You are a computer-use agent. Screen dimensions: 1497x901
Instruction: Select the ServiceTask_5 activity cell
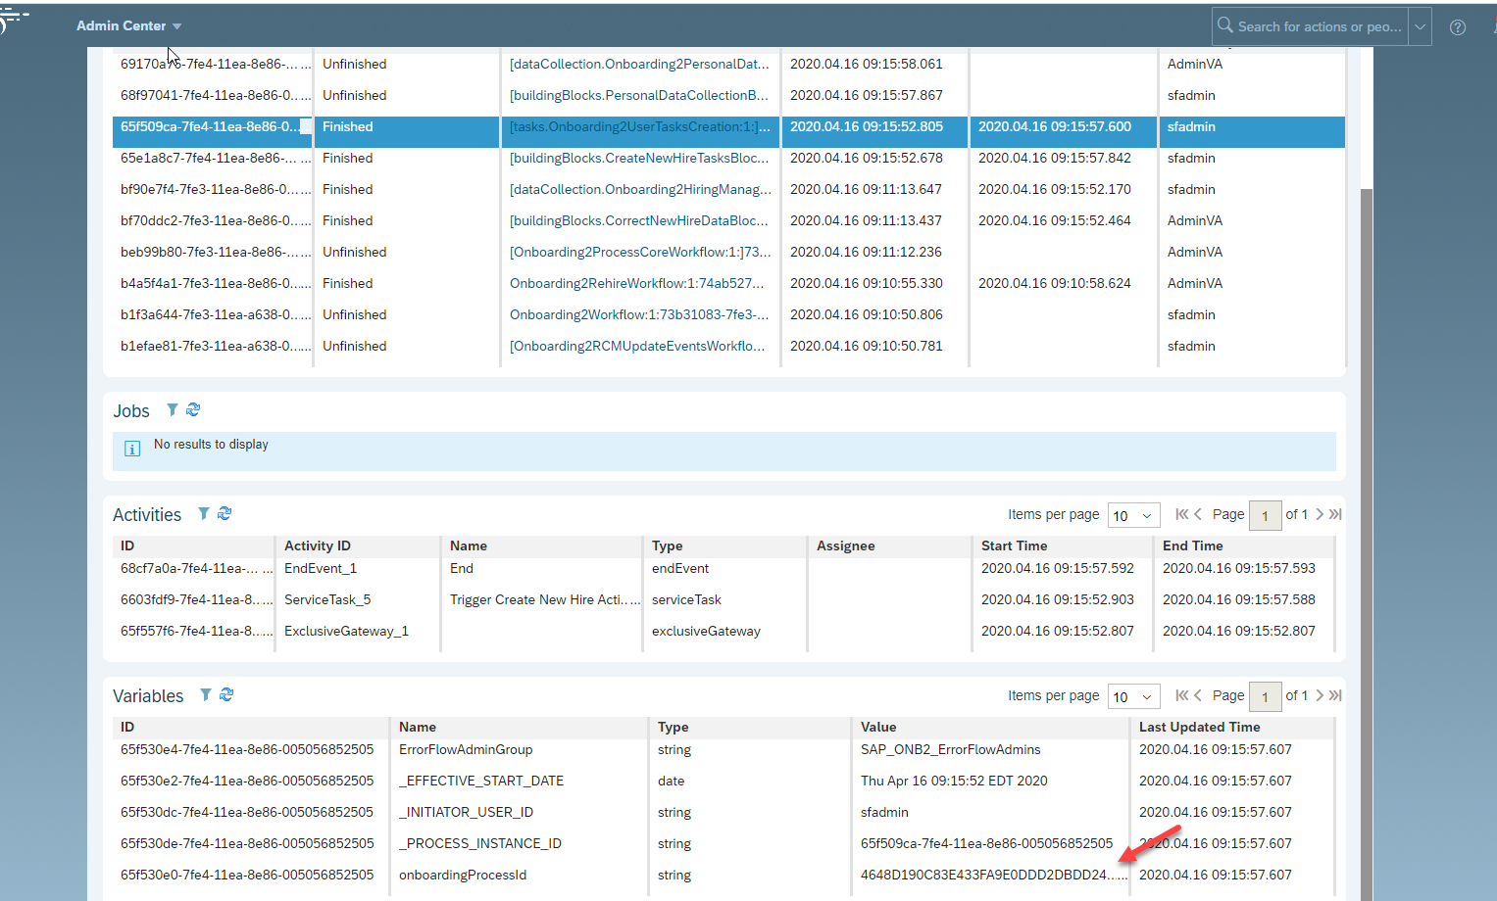point(327,599)
